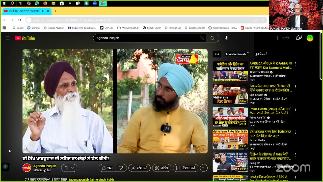
Task: Mute the YouTube browser tab audio
Action: click(43, 11)
